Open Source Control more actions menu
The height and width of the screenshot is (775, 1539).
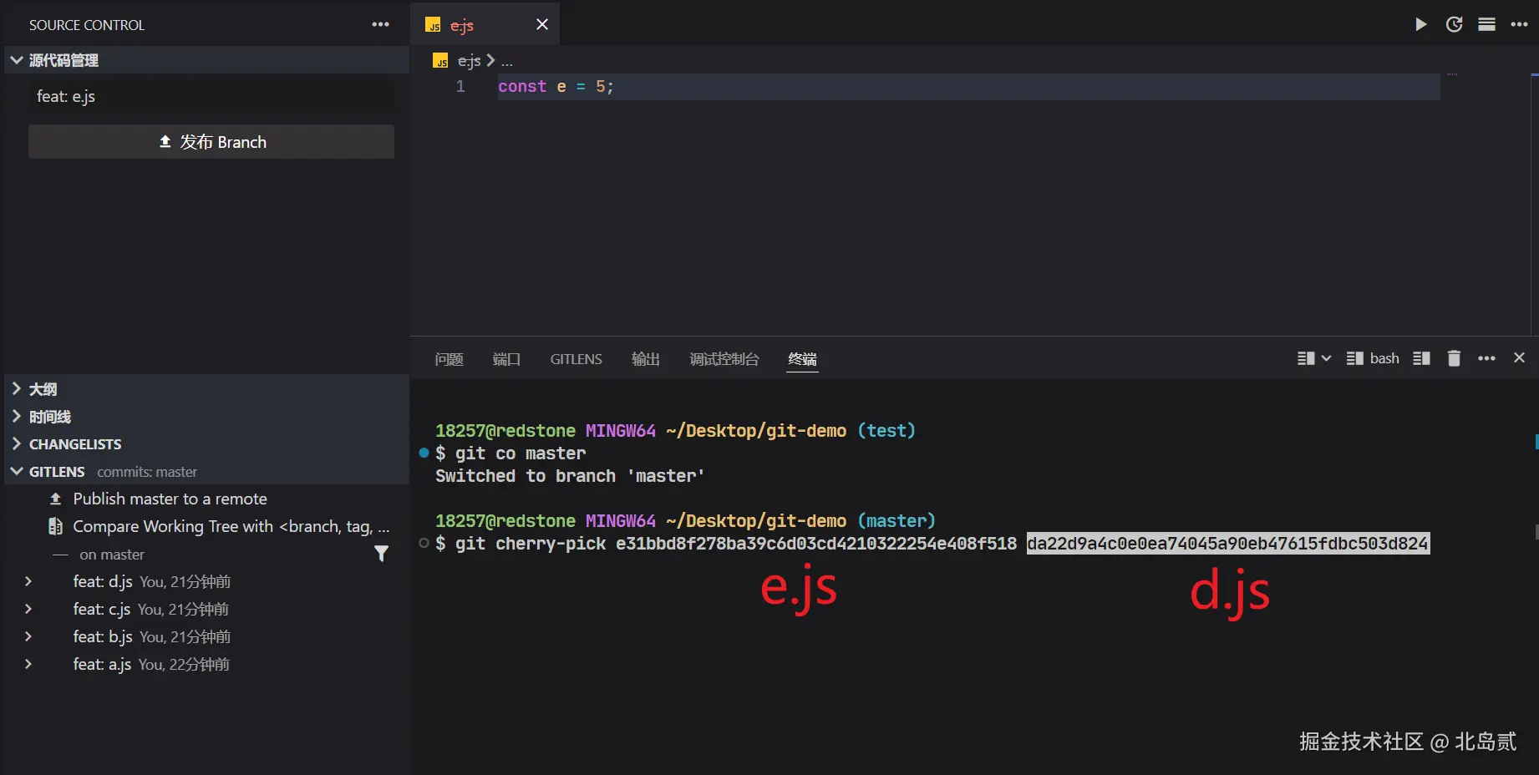380,24
